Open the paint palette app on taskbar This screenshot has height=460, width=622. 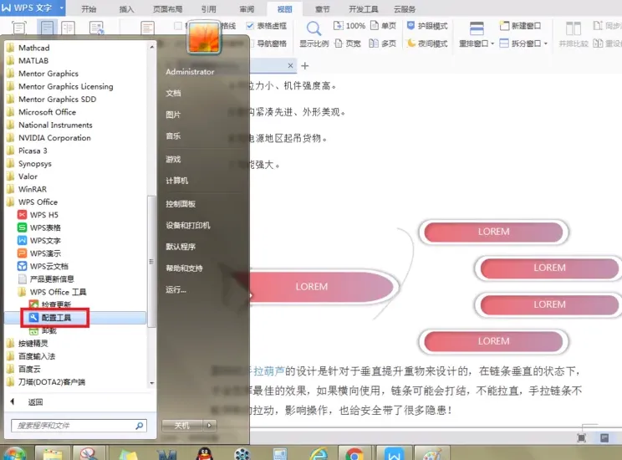coord(431,452)
